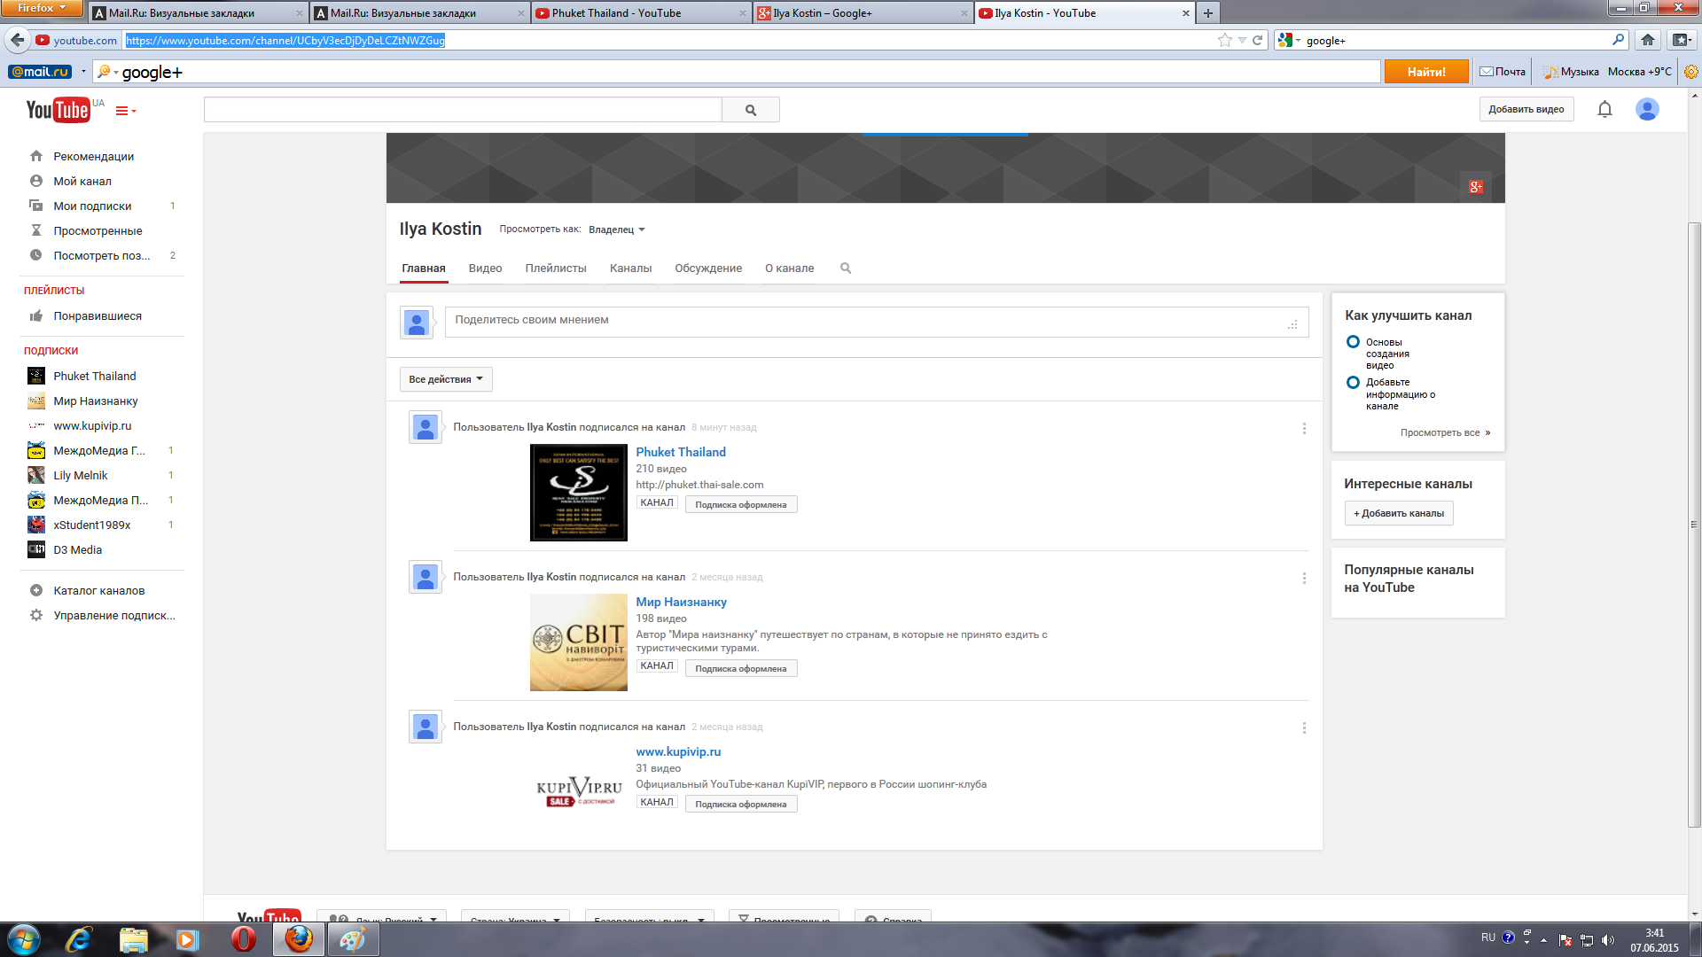Open Opera from the Windows taskbar
The height and width of the screenshot is (957, 1702).
pyautogui.click(x=243, y=939)
